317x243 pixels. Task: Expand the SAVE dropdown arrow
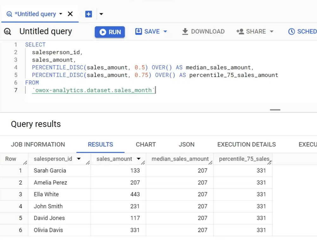pyautogui.click(x=165, y=32)
